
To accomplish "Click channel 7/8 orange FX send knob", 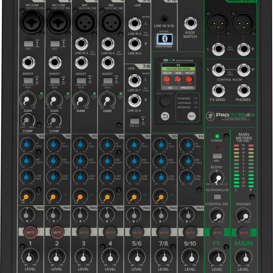I will [x=160, y=197].
